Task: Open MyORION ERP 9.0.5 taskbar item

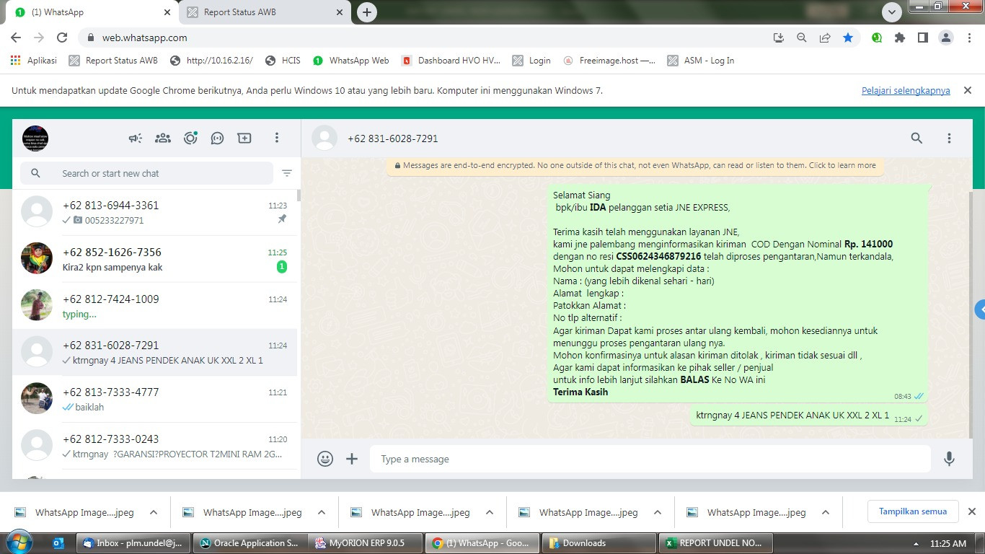Action: pos(366,543)
